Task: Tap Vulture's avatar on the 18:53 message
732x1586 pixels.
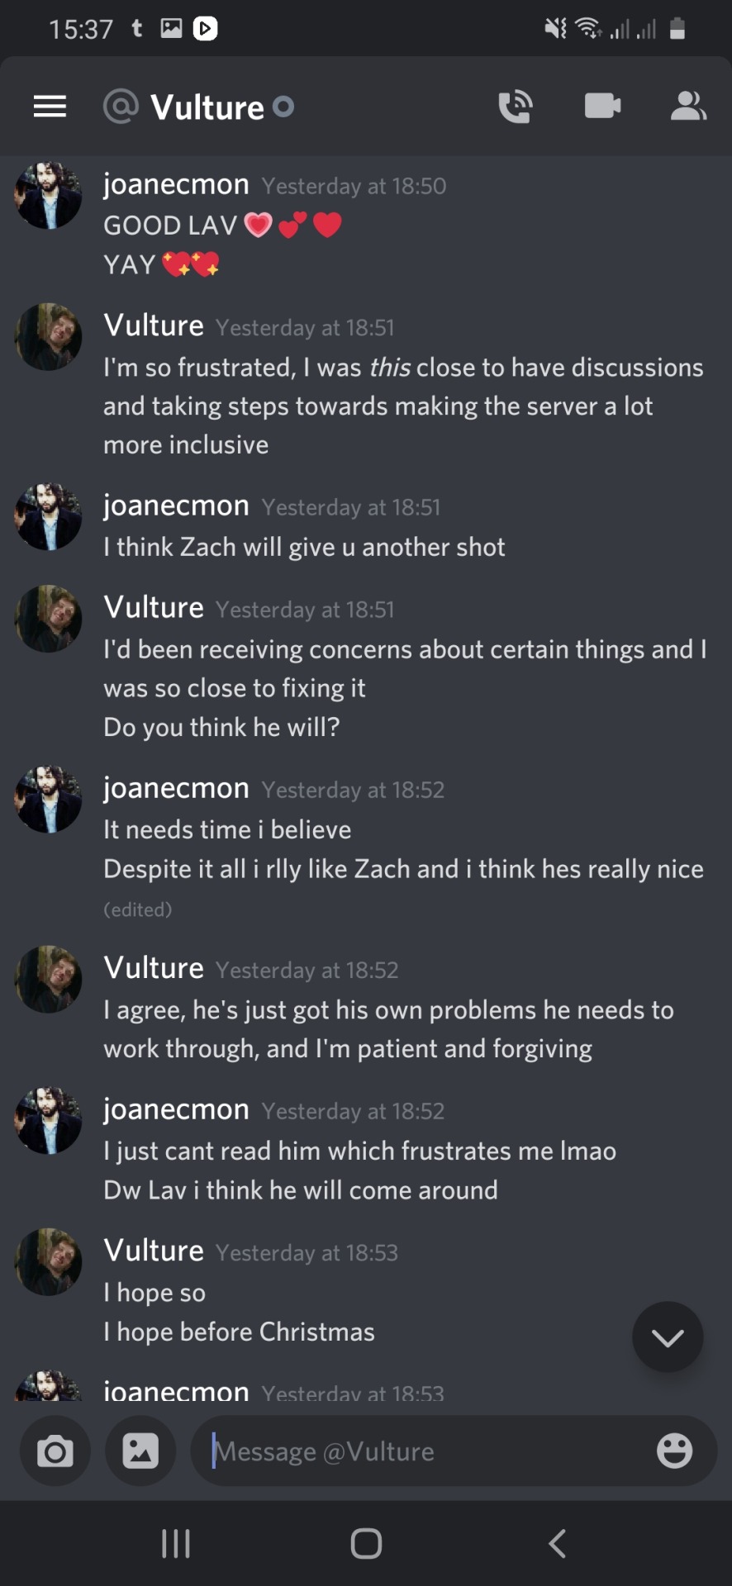Action: click(49, 1261)
